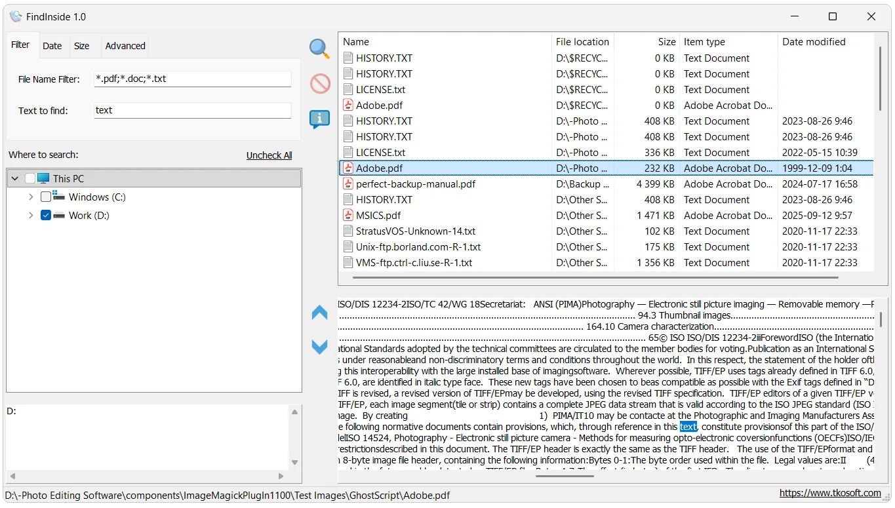Expand the Work (D:) node

point(30,215)
